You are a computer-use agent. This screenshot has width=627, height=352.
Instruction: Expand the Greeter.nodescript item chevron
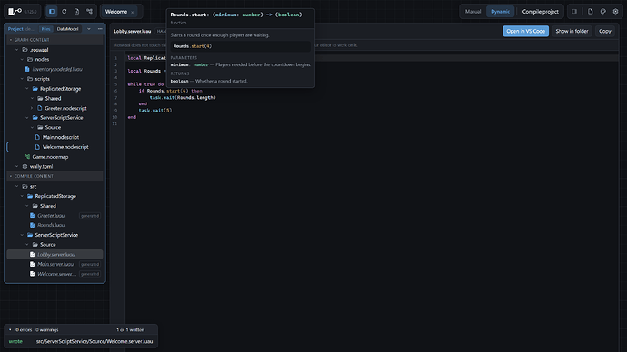pos(32,108)
